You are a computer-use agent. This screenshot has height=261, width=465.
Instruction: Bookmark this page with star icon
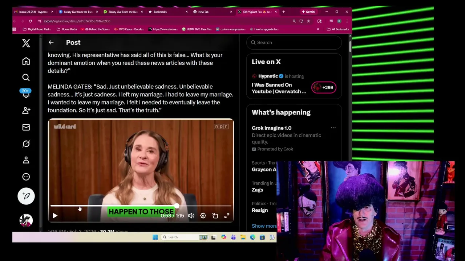click(x=308, y=21)
